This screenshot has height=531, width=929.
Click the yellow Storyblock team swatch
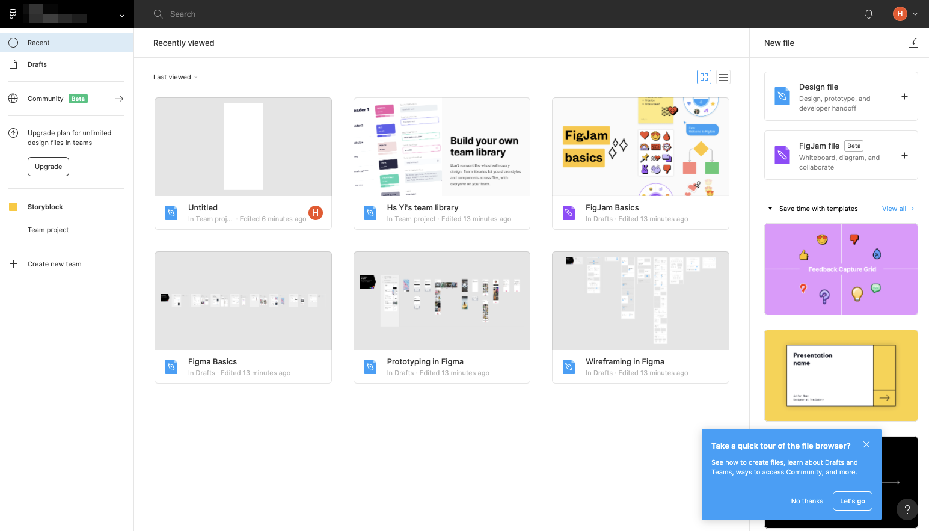[x=13, y=207]
